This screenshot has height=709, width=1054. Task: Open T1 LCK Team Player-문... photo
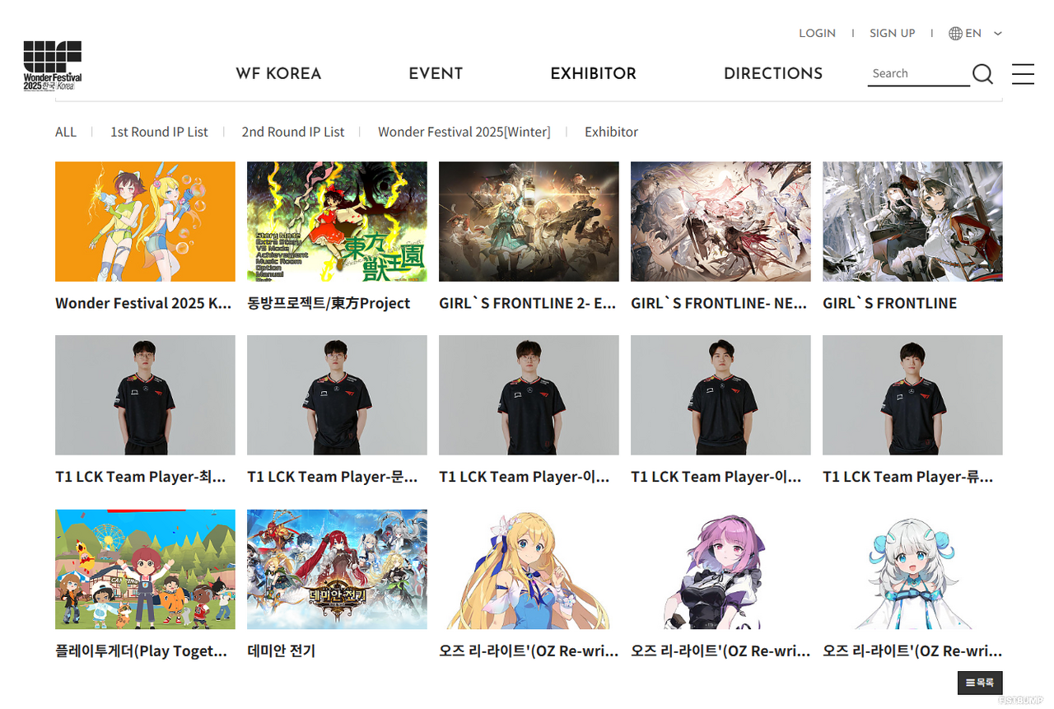[337, 395]
